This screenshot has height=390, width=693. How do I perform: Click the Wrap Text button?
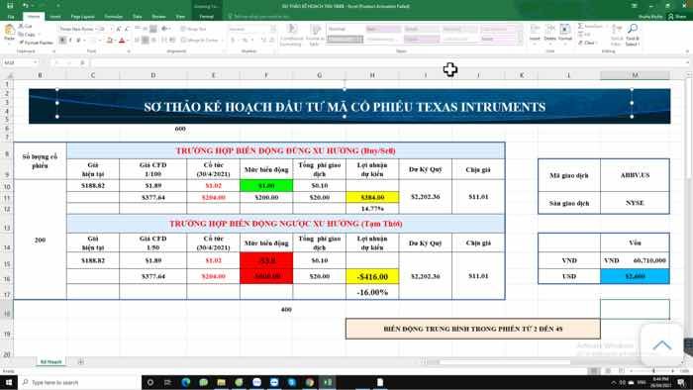(x=194, y=29)
